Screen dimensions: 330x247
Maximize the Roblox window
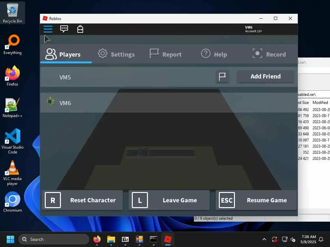coord(276,18)
